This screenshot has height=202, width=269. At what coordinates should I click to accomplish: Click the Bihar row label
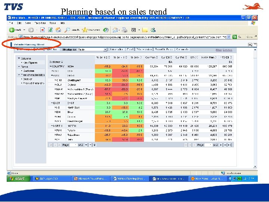tap(70, 112)
